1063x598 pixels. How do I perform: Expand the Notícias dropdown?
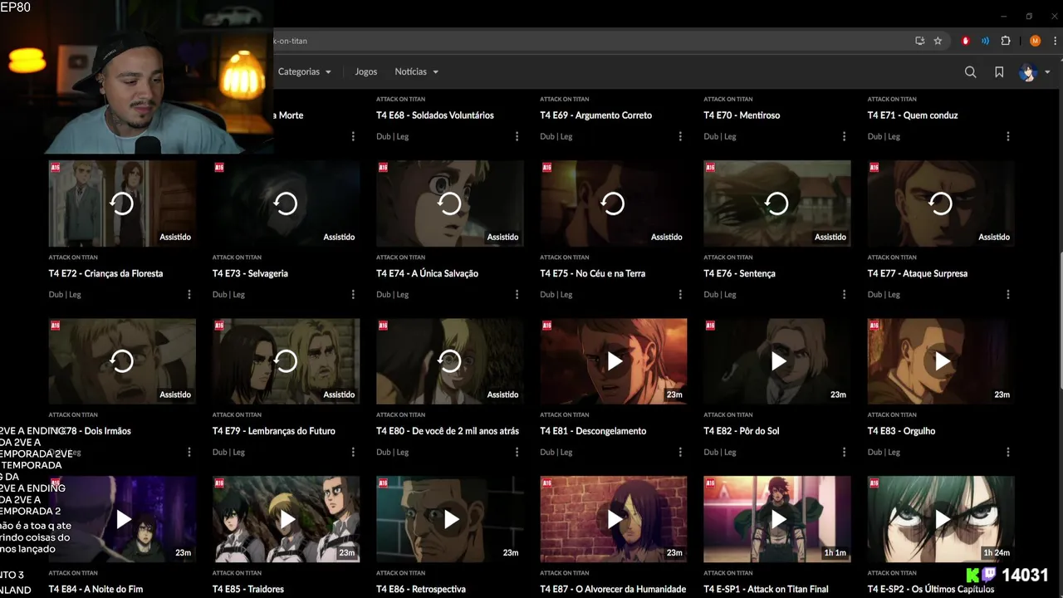click(416, 71)
